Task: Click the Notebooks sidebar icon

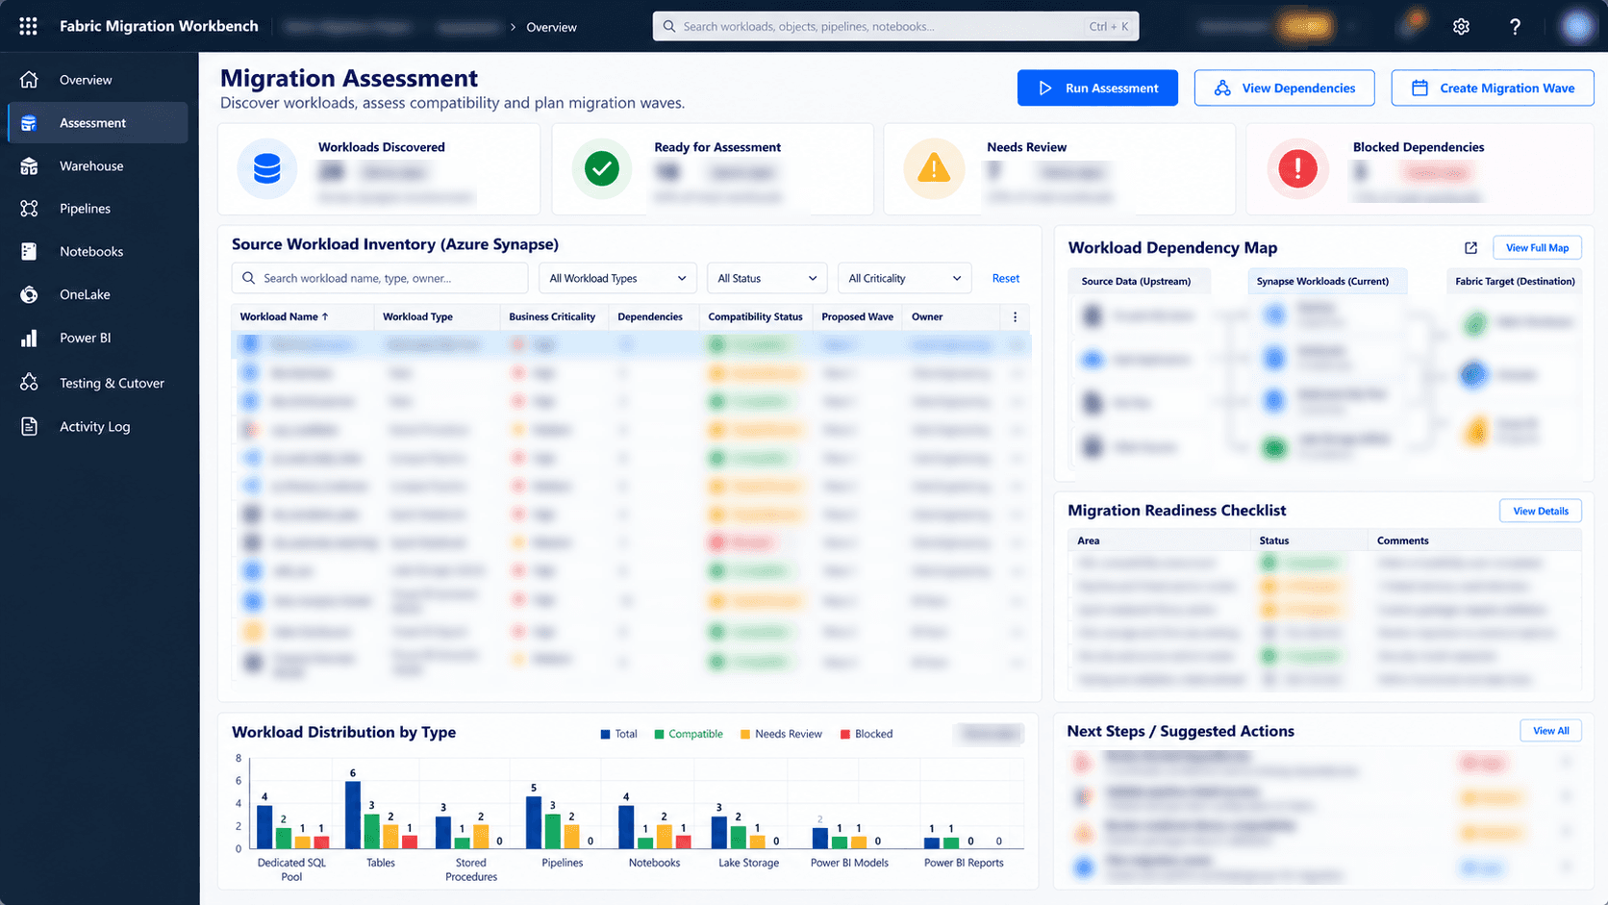Action: point(30,252)
